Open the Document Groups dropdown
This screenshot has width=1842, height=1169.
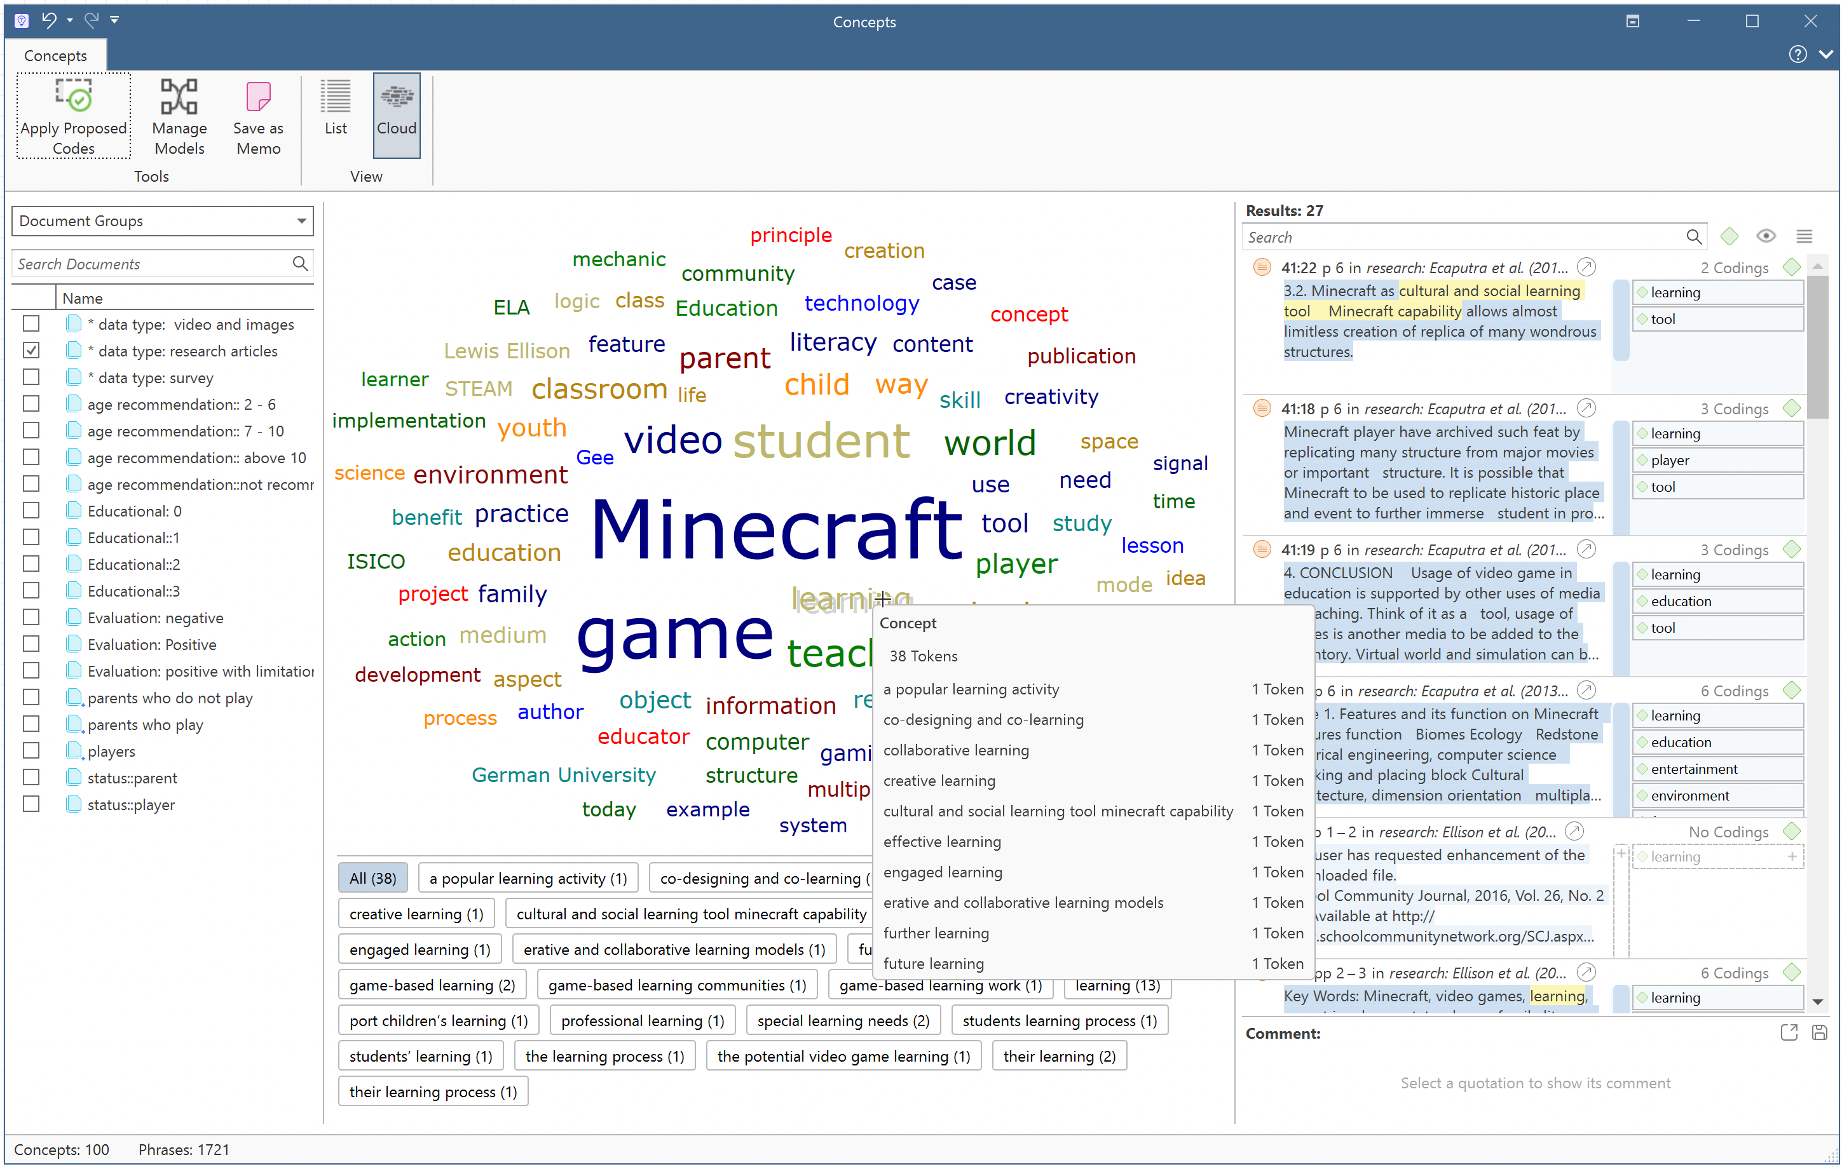pyautogui.click(x=301, y=221)
